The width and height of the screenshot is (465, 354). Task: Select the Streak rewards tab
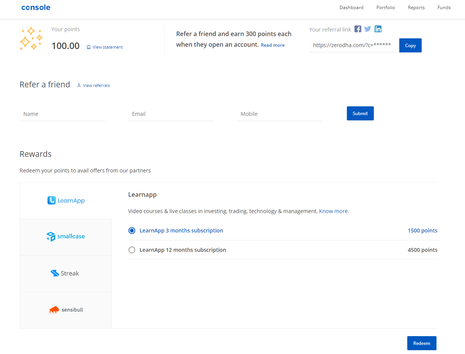pyautogui.click(x=66, y=273)
